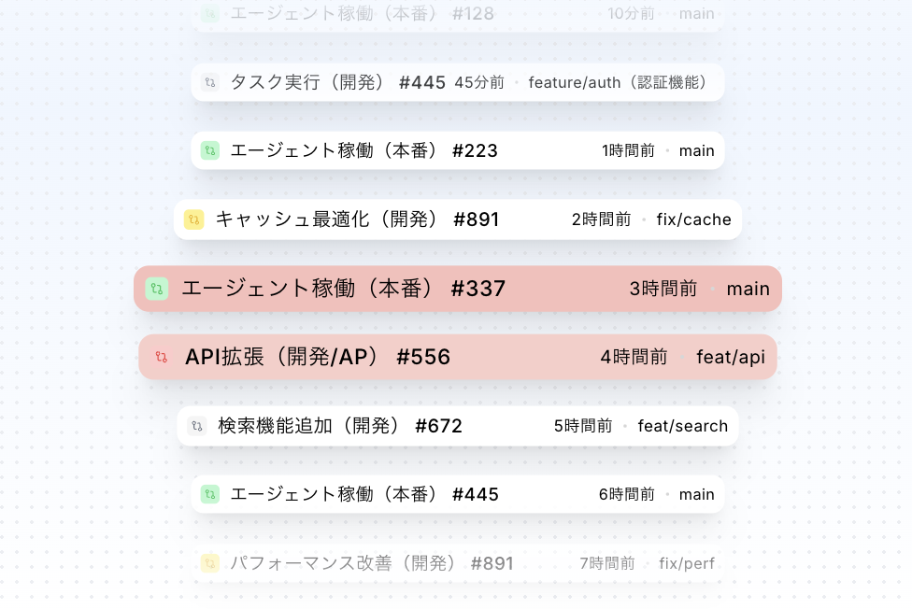The height and width of the screenshot is (609, 912).
Task: Click the main branch label on row #223
Action: click(697, 150)
